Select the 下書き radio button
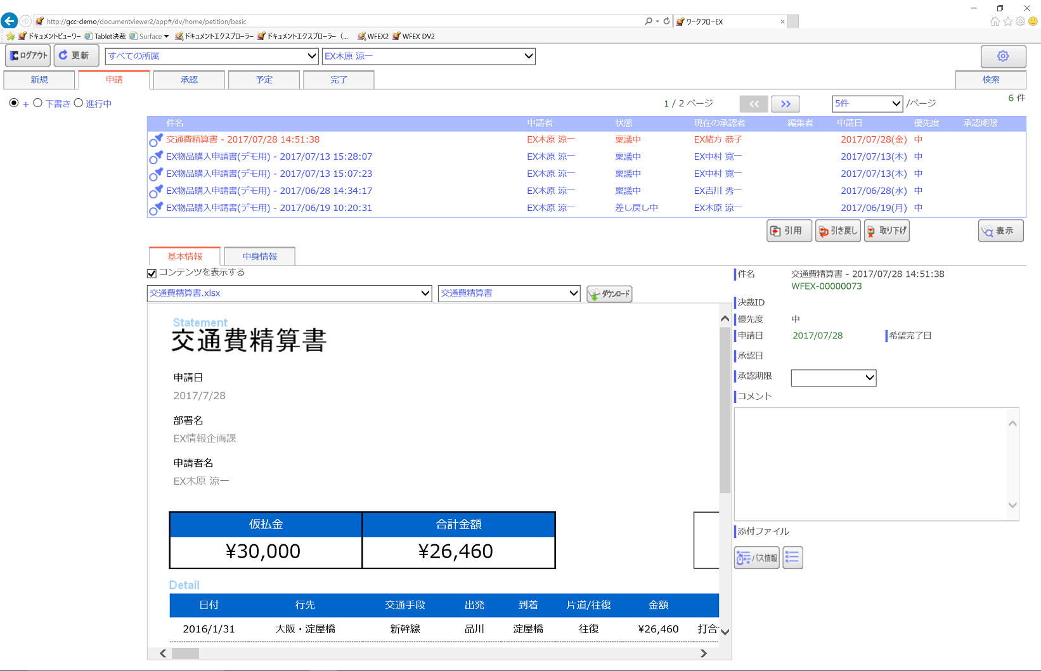The height and width of the screenshot is (671, 1041). [x=38, y=103]
